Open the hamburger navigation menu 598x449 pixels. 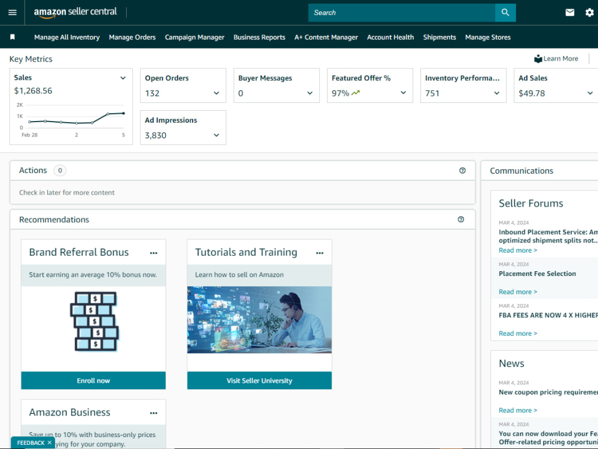(x=12, y=12)
